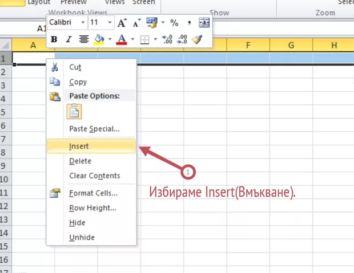The height and width of the screenshot is (273, 354).
Task: Click the Bold button in mini toolbar
Action: pos(54,39)
